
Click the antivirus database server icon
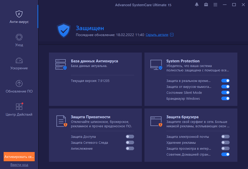pos(61,64)
